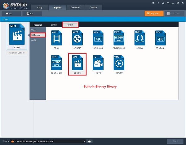Select the 3D AVI format icon
The image size is (186, 145).
point(57,38)
